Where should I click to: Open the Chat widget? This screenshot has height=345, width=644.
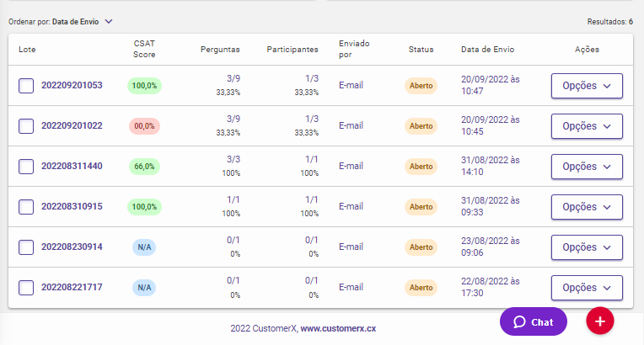[x=533, y=321]
